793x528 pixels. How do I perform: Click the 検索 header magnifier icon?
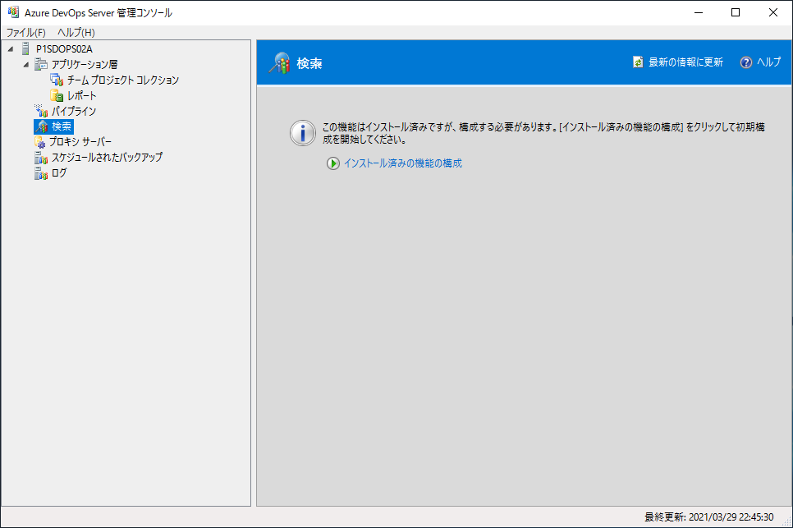(280, 63)
